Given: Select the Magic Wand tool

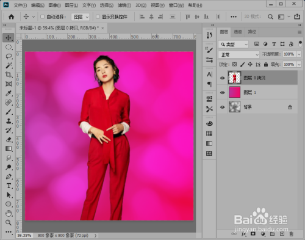Looking at the screenshot, I should click(x=9, y=65).
